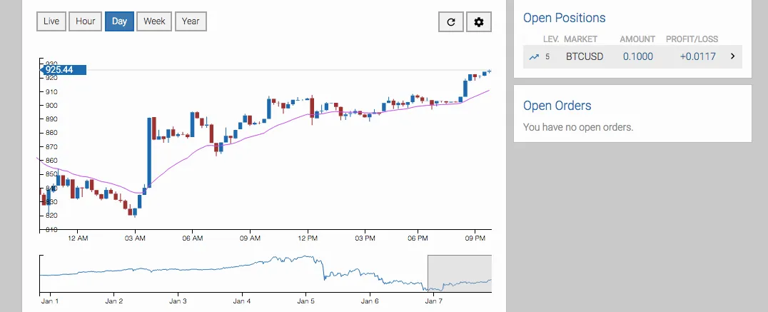Click the BTCUSD market name
The height and width of the screenshot is (312, 768).
pyautogui.click(x=585, y=56)
